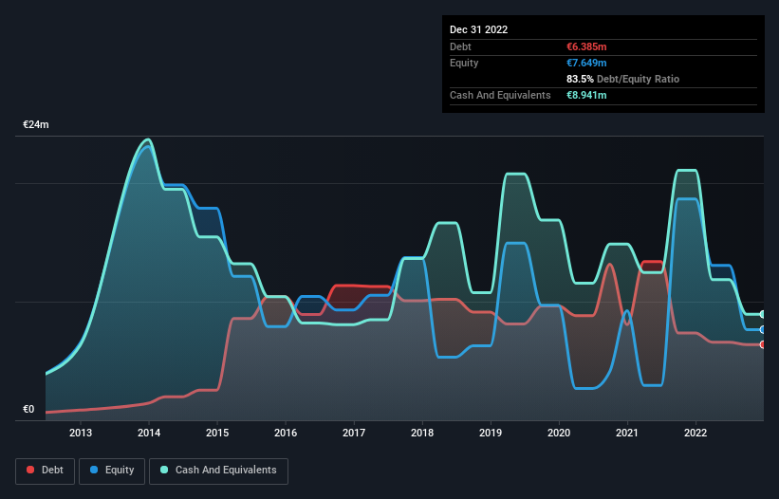The image size is (779, 499).
Task: Click the blue Equity endpoint marker
Action: coord(763,330)
